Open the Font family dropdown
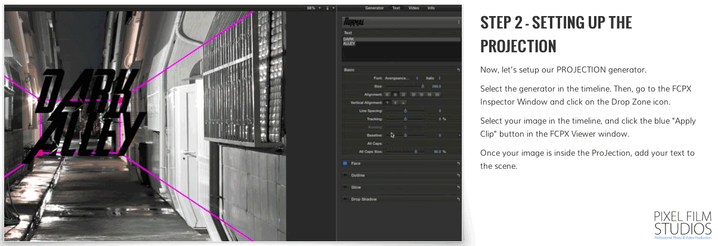 pyautogui.click(x=401, y=78)
